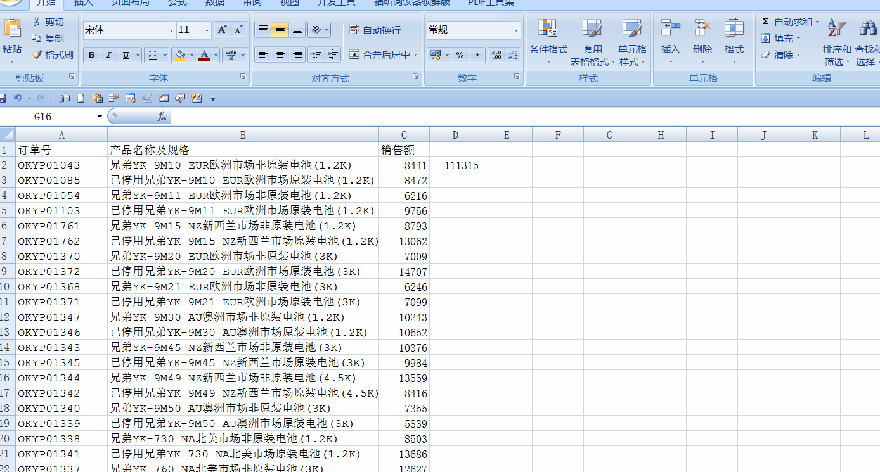Click the 粘贴 paste clipboard icon
This screenshot has height=472, width=880.
pyautogui.click(x=12, y=29)
